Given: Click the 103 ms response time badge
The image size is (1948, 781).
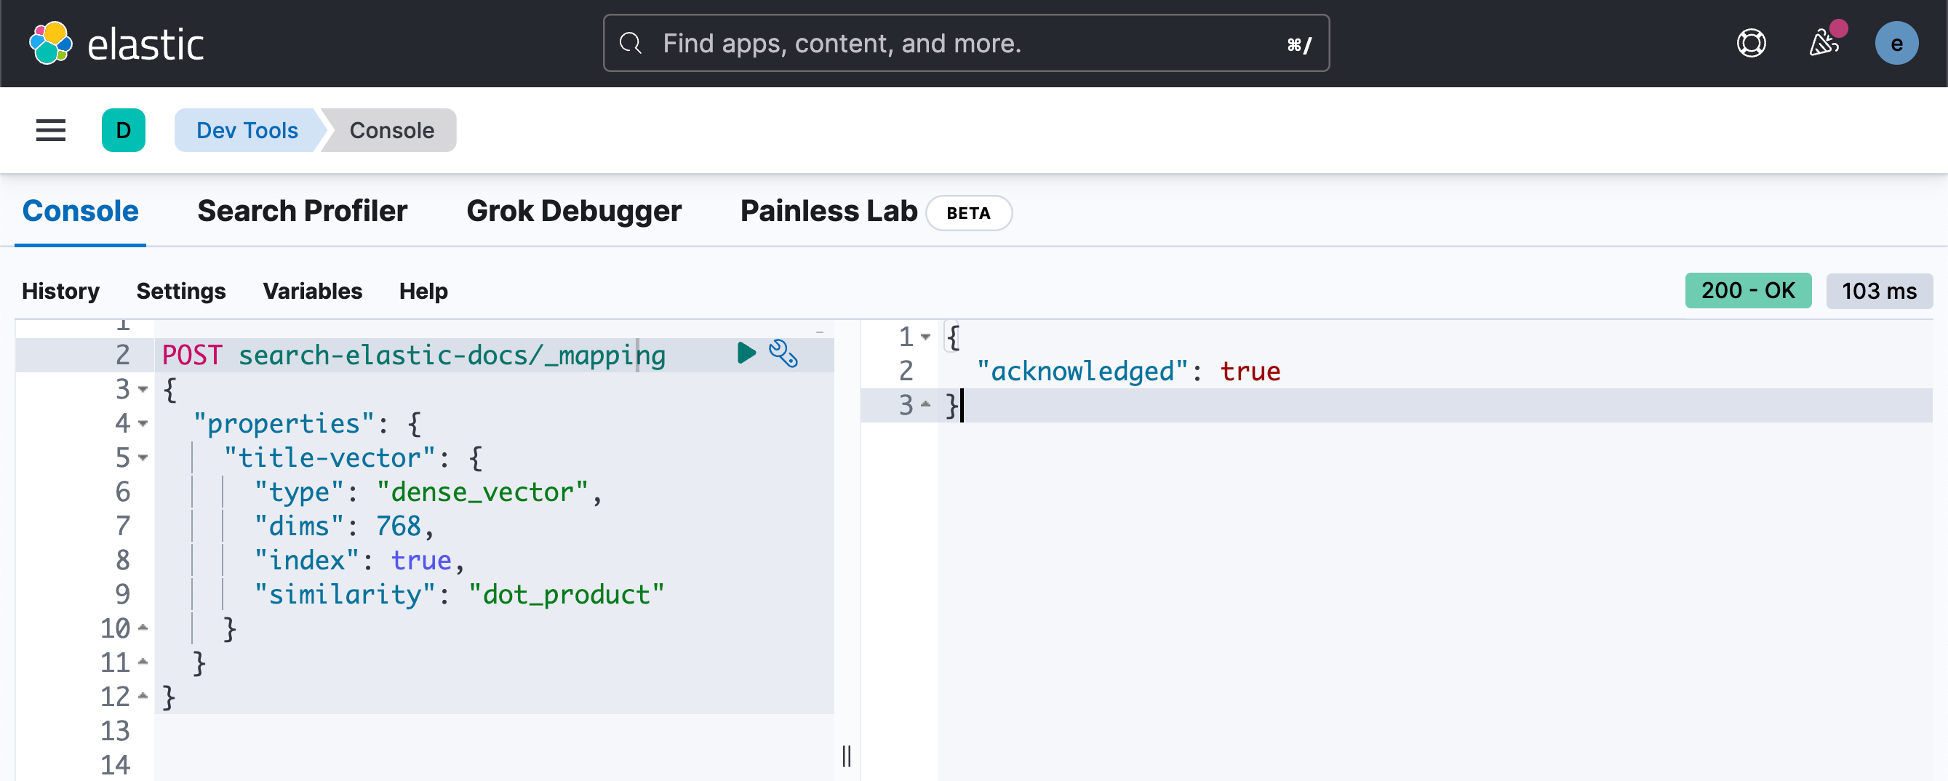Looking at the screenshot, I should tap(1879, 291).
